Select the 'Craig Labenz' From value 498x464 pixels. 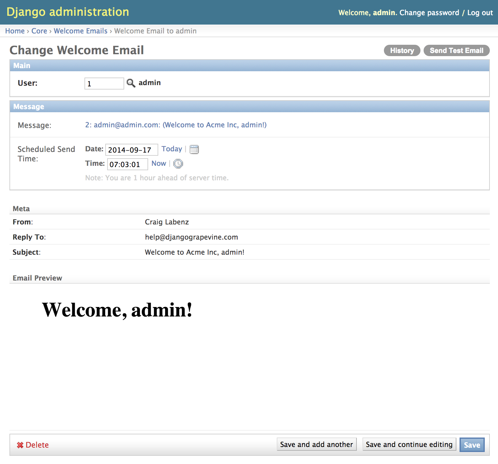[167, 222]
